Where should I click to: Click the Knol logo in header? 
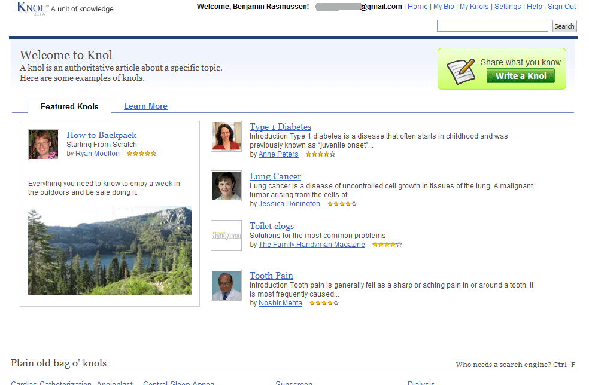click(32, 8)
